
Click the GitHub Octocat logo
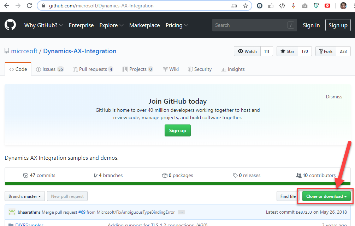(10, 25)
